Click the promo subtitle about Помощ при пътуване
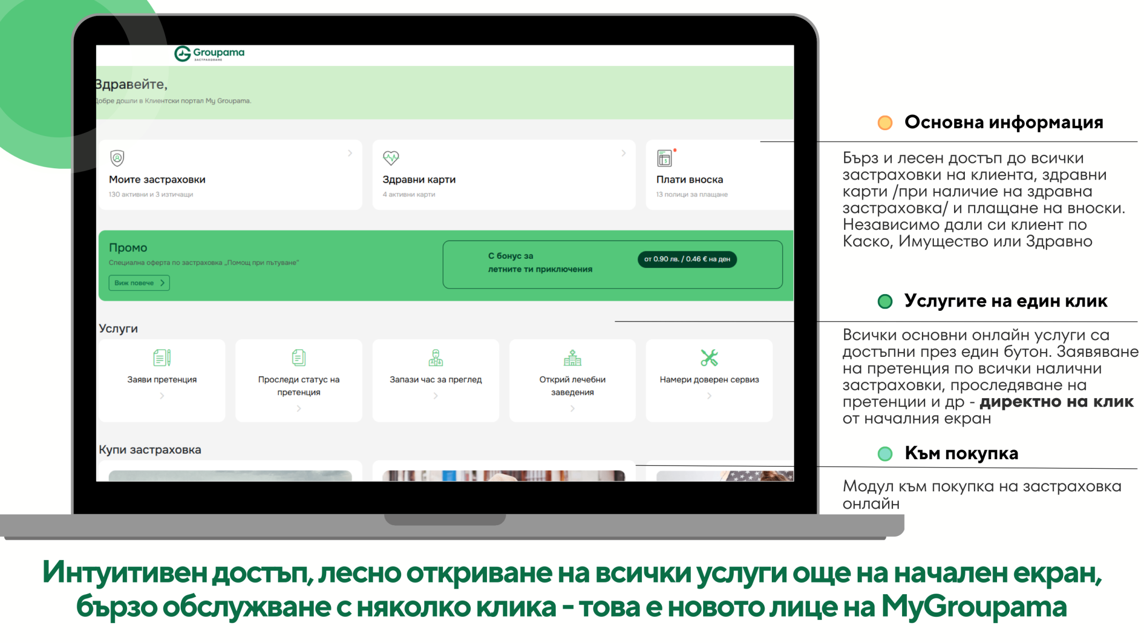Viewport: 1144px width, 643px height. pos(204,263)
